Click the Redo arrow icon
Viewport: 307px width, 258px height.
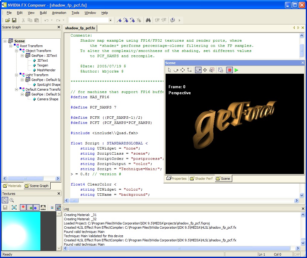pyautogui.click(x=58, y=20)
